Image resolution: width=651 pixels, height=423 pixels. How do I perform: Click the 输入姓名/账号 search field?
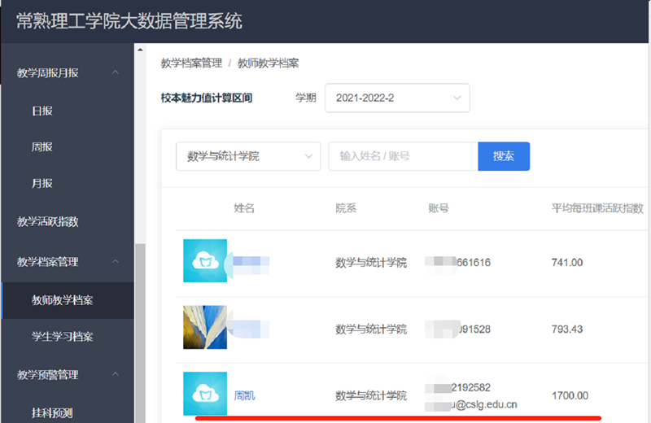tap(403, 156)
